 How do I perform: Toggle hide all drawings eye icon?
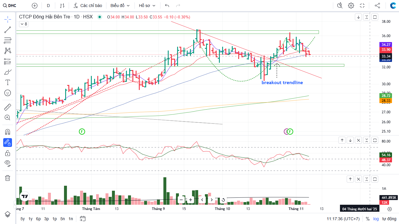(x=8, y=163)
